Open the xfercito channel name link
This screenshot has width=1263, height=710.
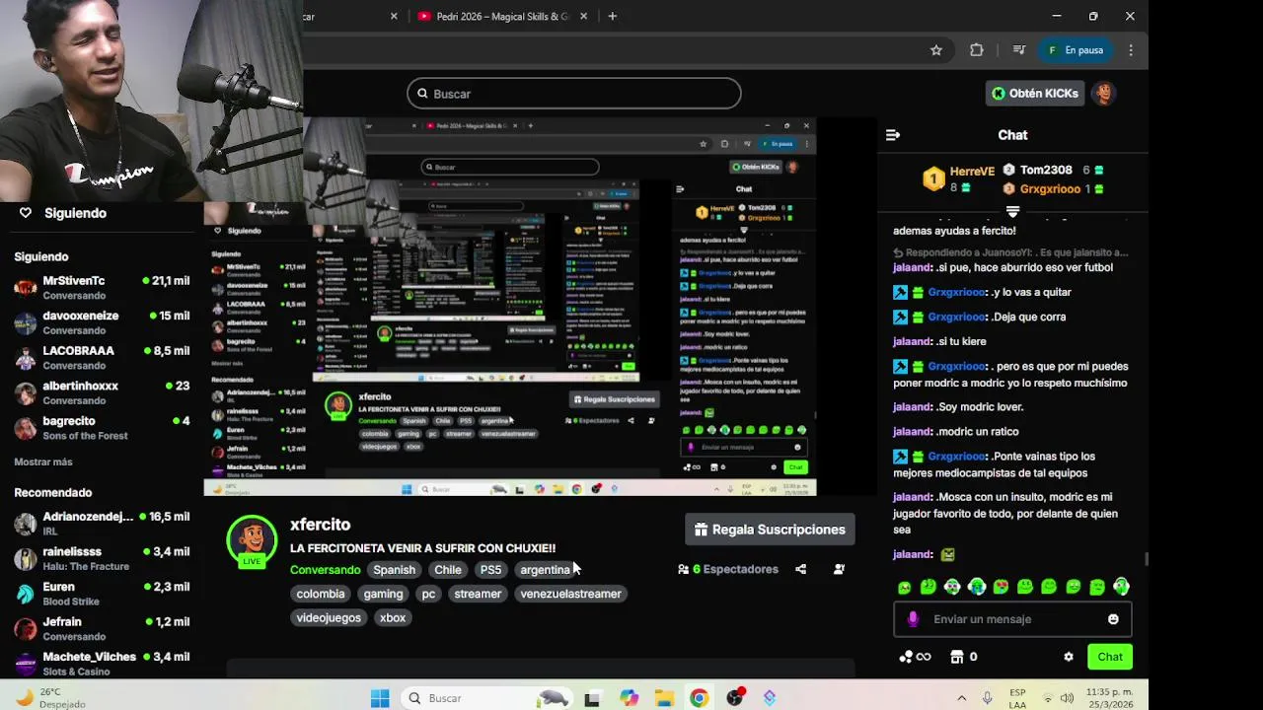click(x=320, y=525)
